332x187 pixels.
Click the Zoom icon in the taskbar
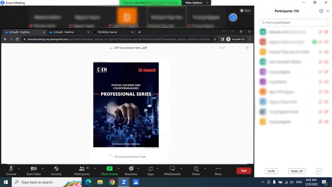click(124, 182)
